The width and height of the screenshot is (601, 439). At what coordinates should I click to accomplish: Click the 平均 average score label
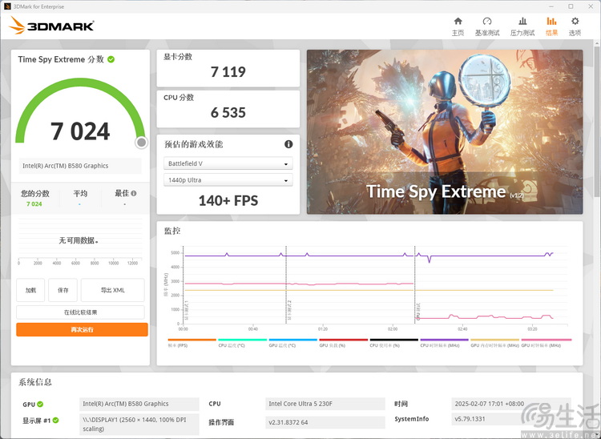pos(80,193)
